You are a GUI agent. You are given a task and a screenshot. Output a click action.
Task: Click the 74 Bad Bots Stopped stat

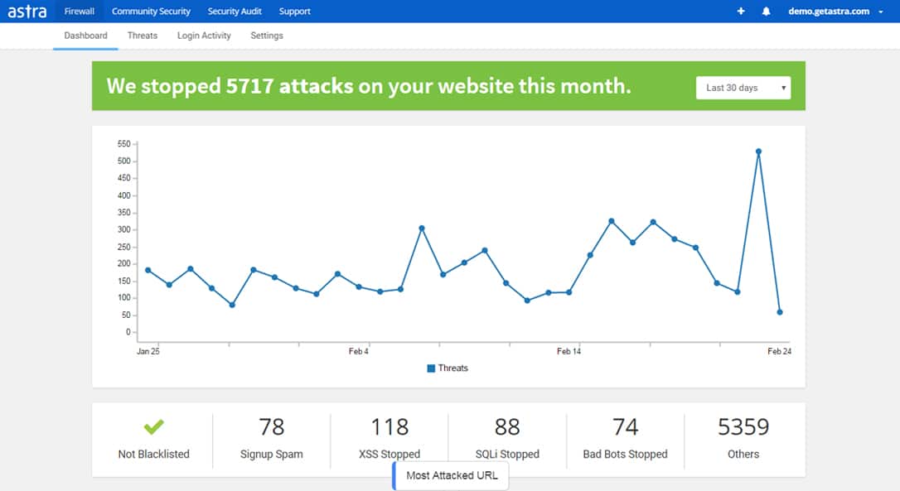625,438
